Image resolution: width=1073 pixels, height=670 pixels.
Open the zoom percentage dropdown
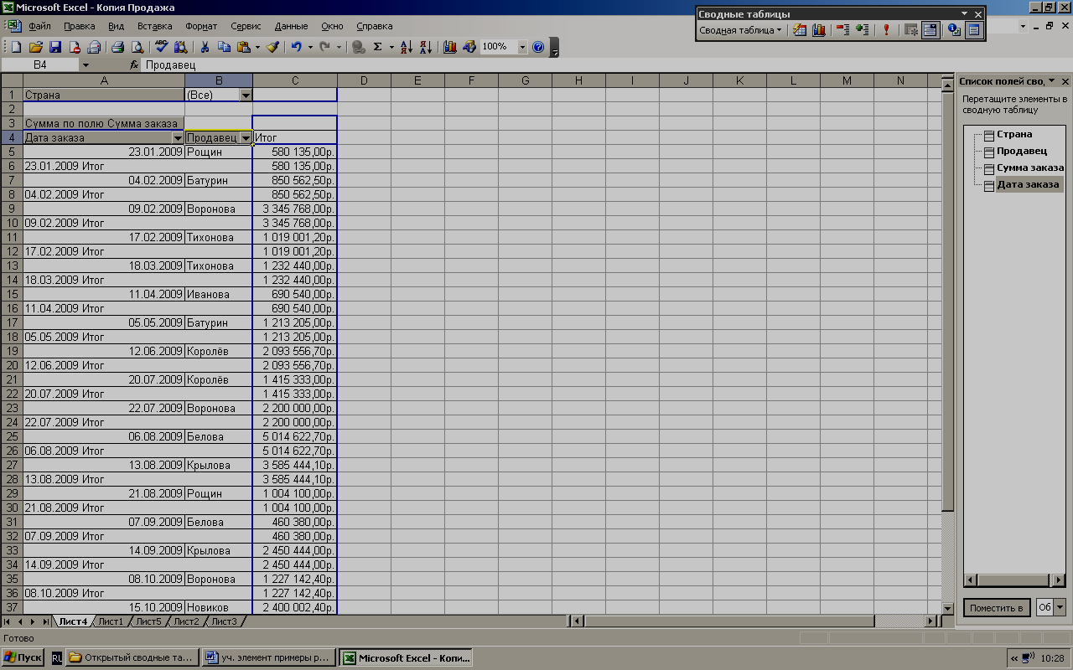point(522,48)
